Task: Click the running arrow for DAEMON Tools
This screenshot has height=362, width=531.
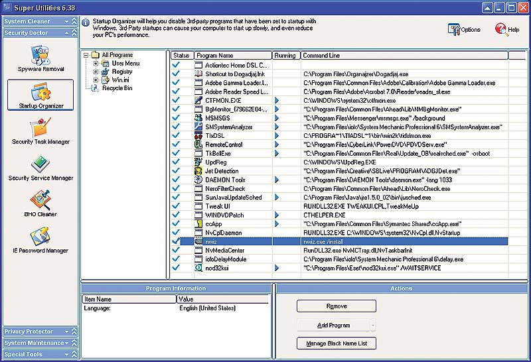Action: [277, 180]
